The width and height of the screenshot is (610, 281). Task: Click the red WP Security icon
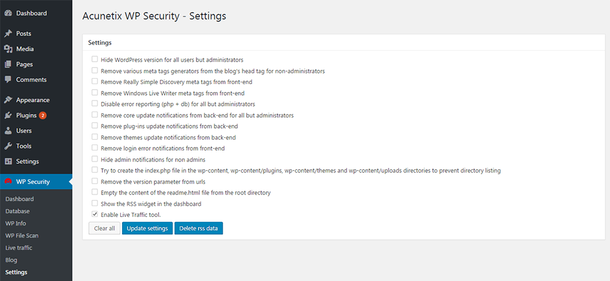tap(8, 182)
